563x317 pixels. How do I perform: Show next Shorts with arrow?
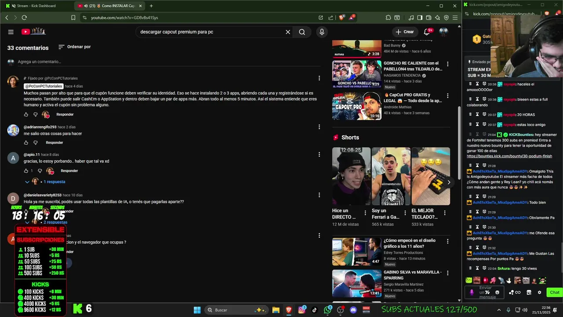[449, 182]
